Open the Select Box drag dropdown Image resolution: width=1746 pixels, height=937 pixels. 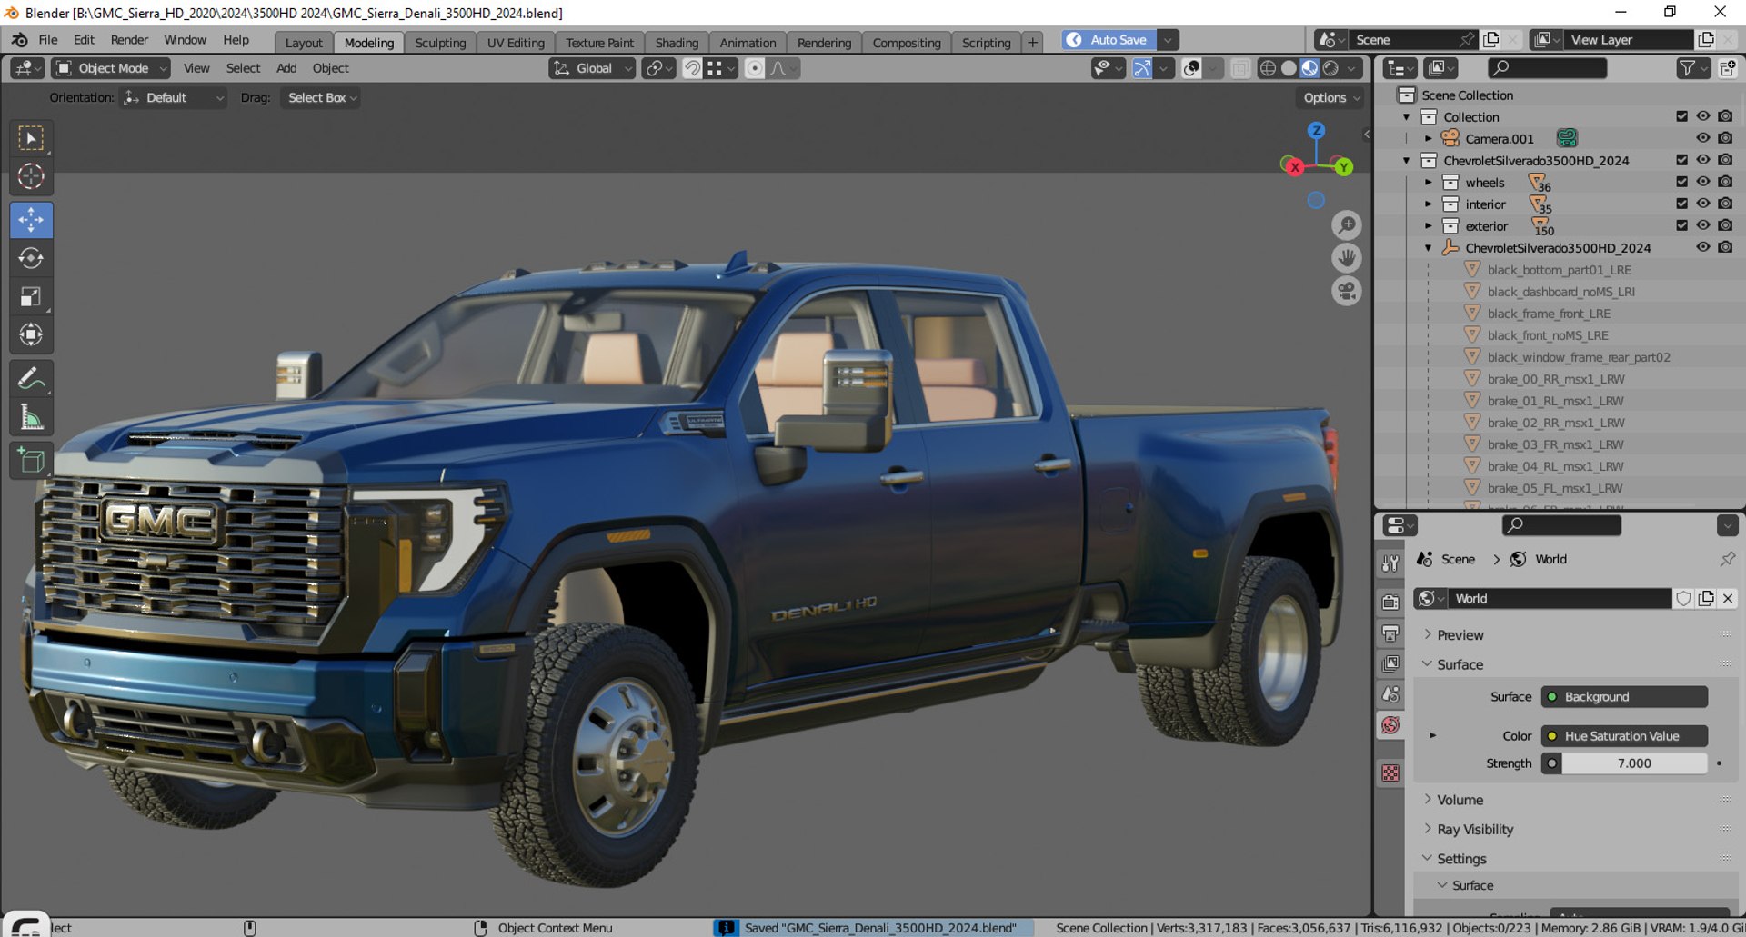[x=319, y=98]
